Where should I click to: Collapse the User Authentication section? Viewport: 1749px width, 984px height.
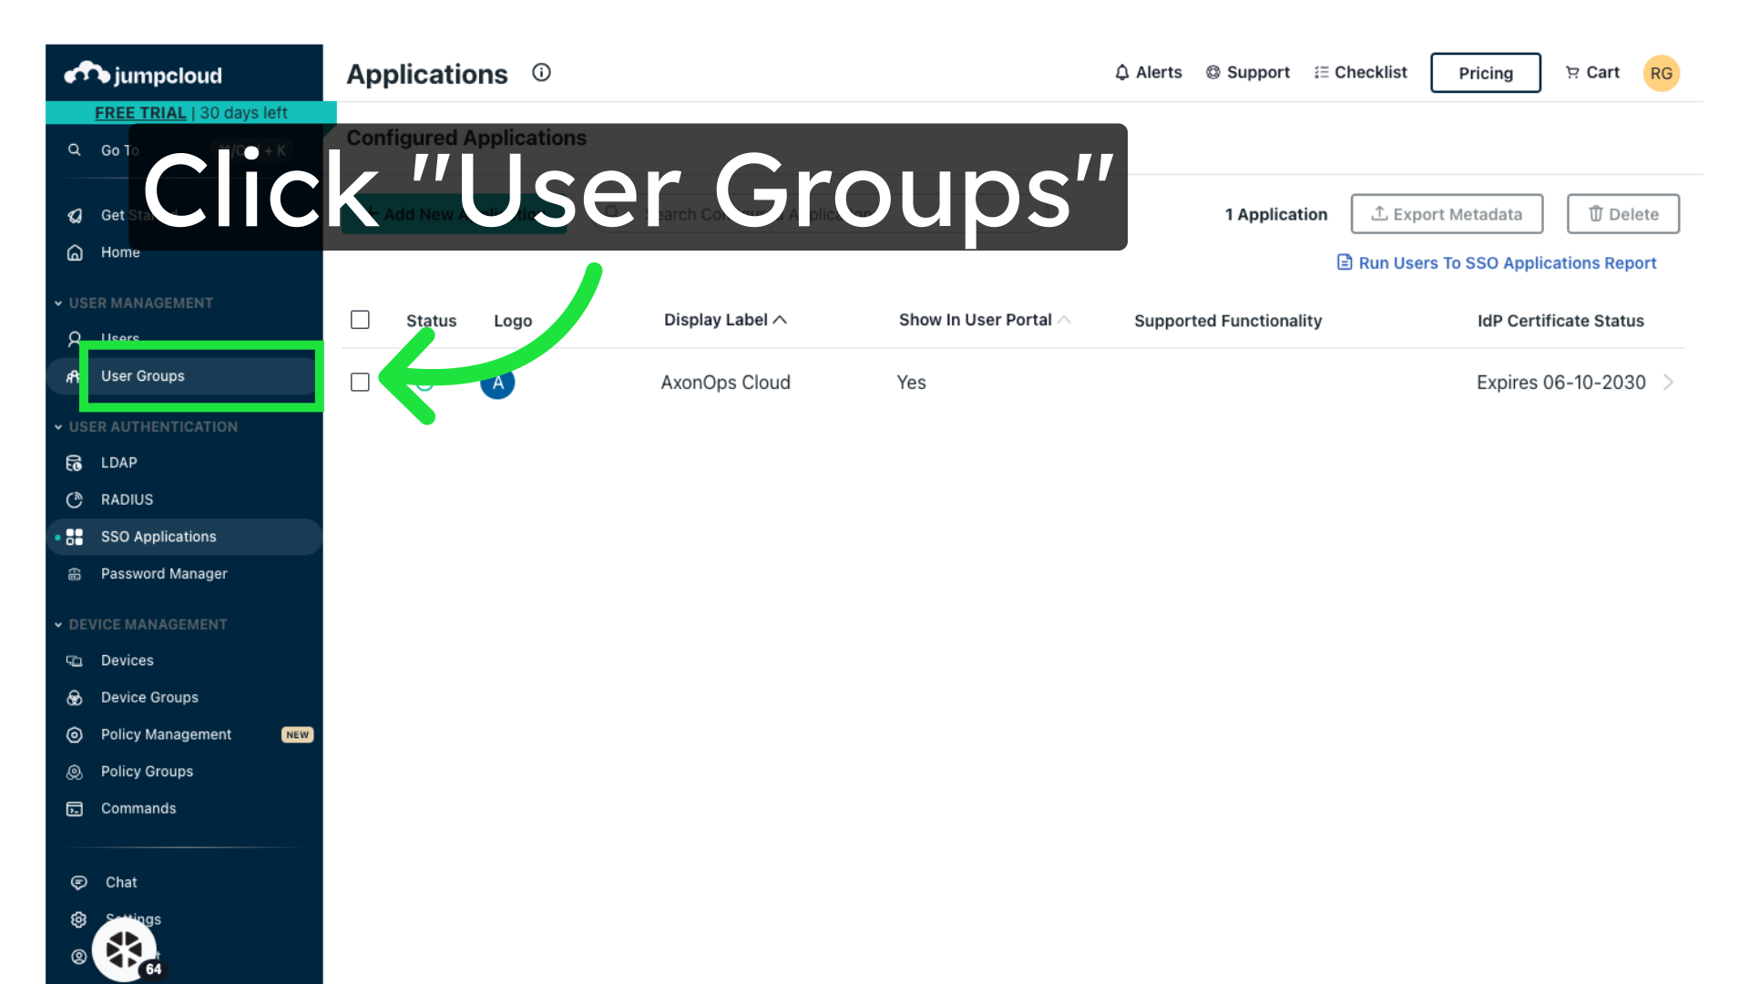[x=58, y=427]
